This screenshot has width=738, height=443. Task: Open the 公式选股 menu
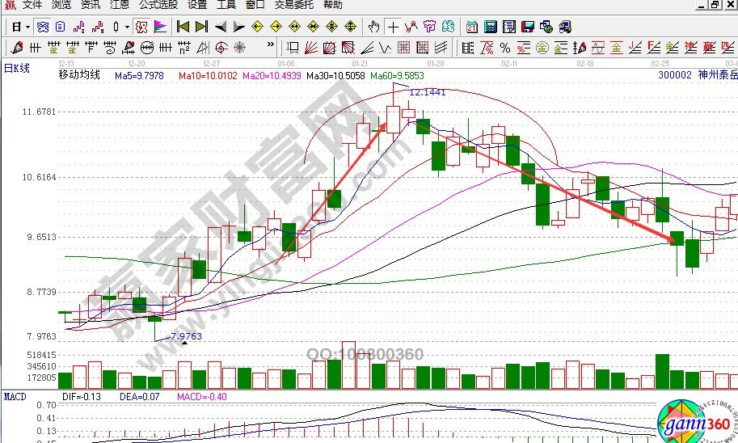[158, 5]
